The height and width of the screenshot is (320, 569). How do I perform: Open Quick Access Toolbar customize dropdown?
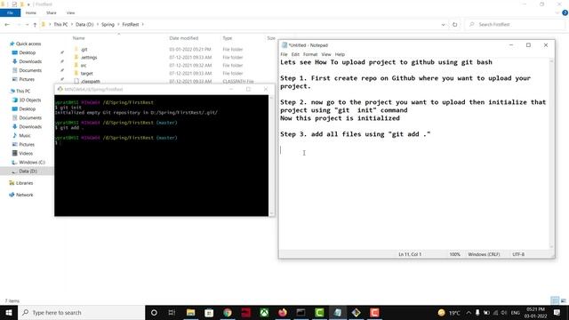click(28, 4)
